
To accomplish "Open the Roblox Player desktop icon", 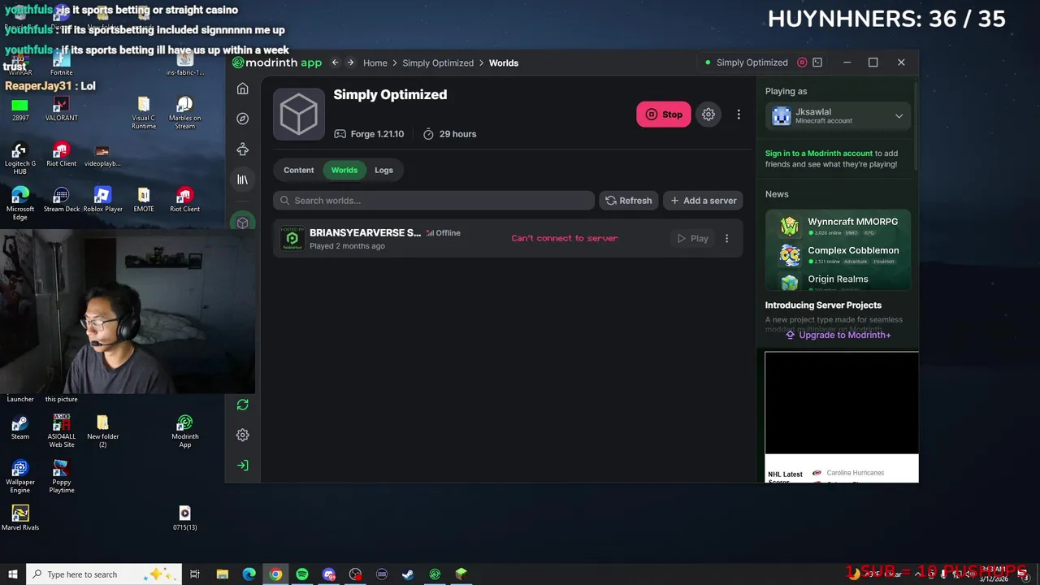I will click(102, 200).
